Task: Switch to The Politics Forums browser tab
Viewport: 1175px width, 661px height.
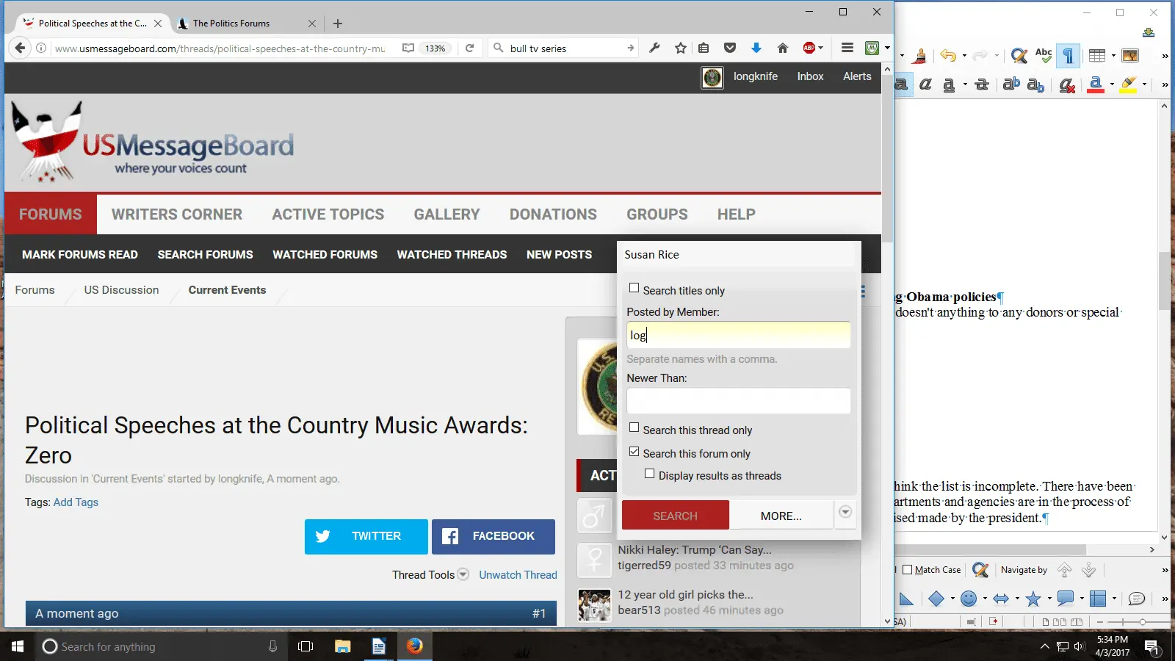Action: coord(231,24)
